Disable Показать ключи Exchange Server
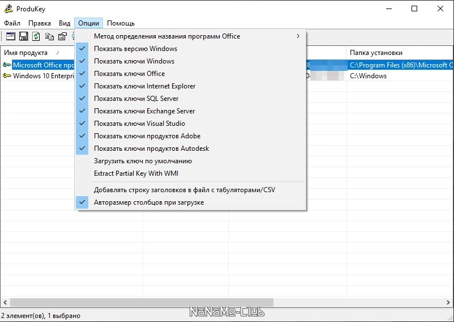This screenshot has height=322, width=454. [191, 111]
